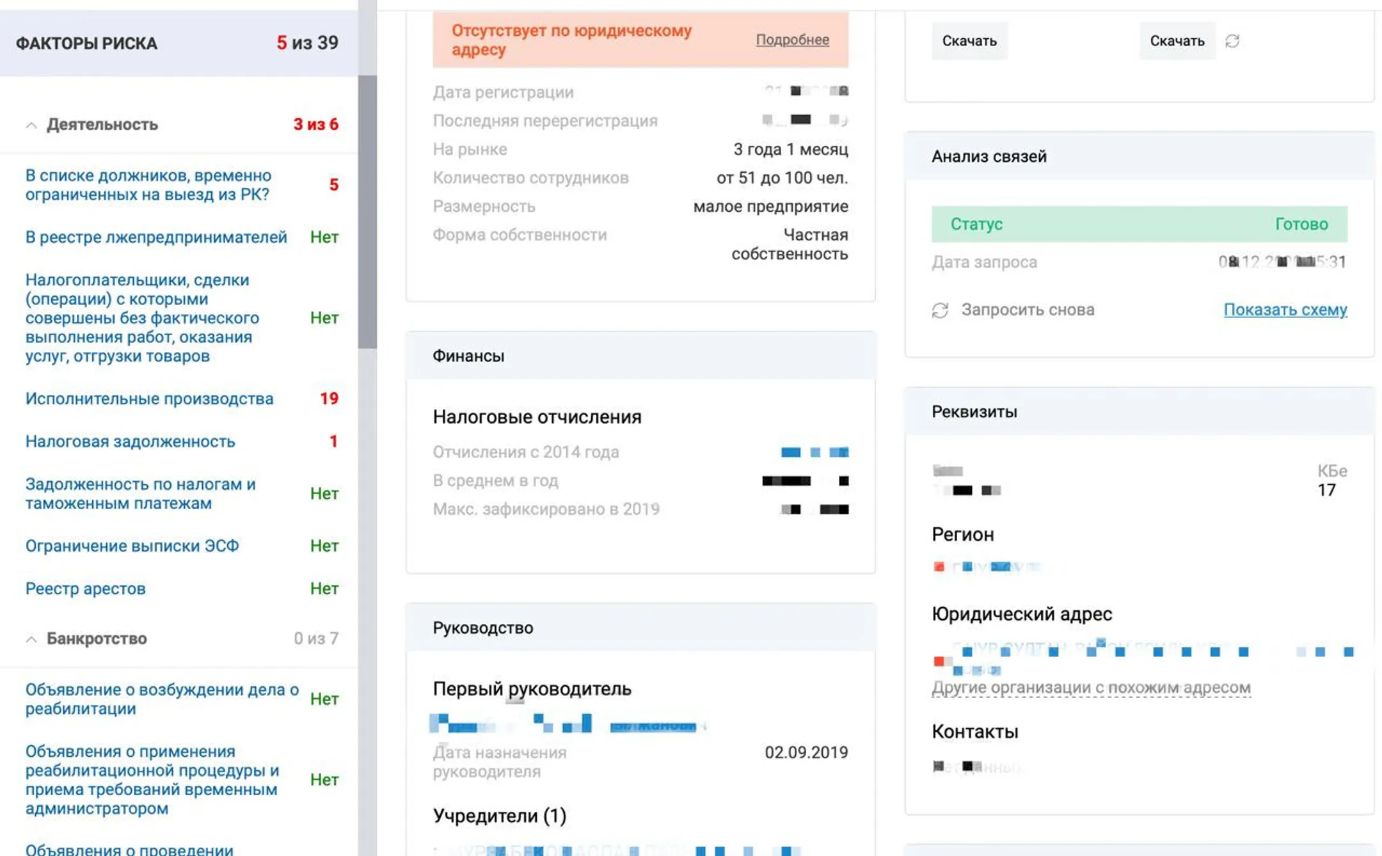Open В реестре лжепредпринимателей item

click(x=156, y=237)
